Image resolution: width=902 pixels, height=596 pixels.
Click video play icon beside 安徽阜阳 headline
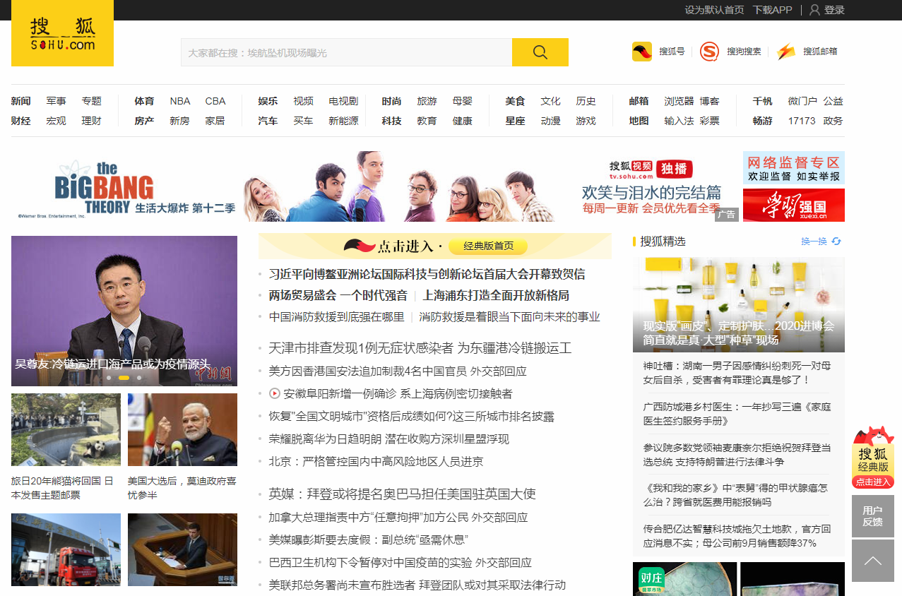[275, 393]
